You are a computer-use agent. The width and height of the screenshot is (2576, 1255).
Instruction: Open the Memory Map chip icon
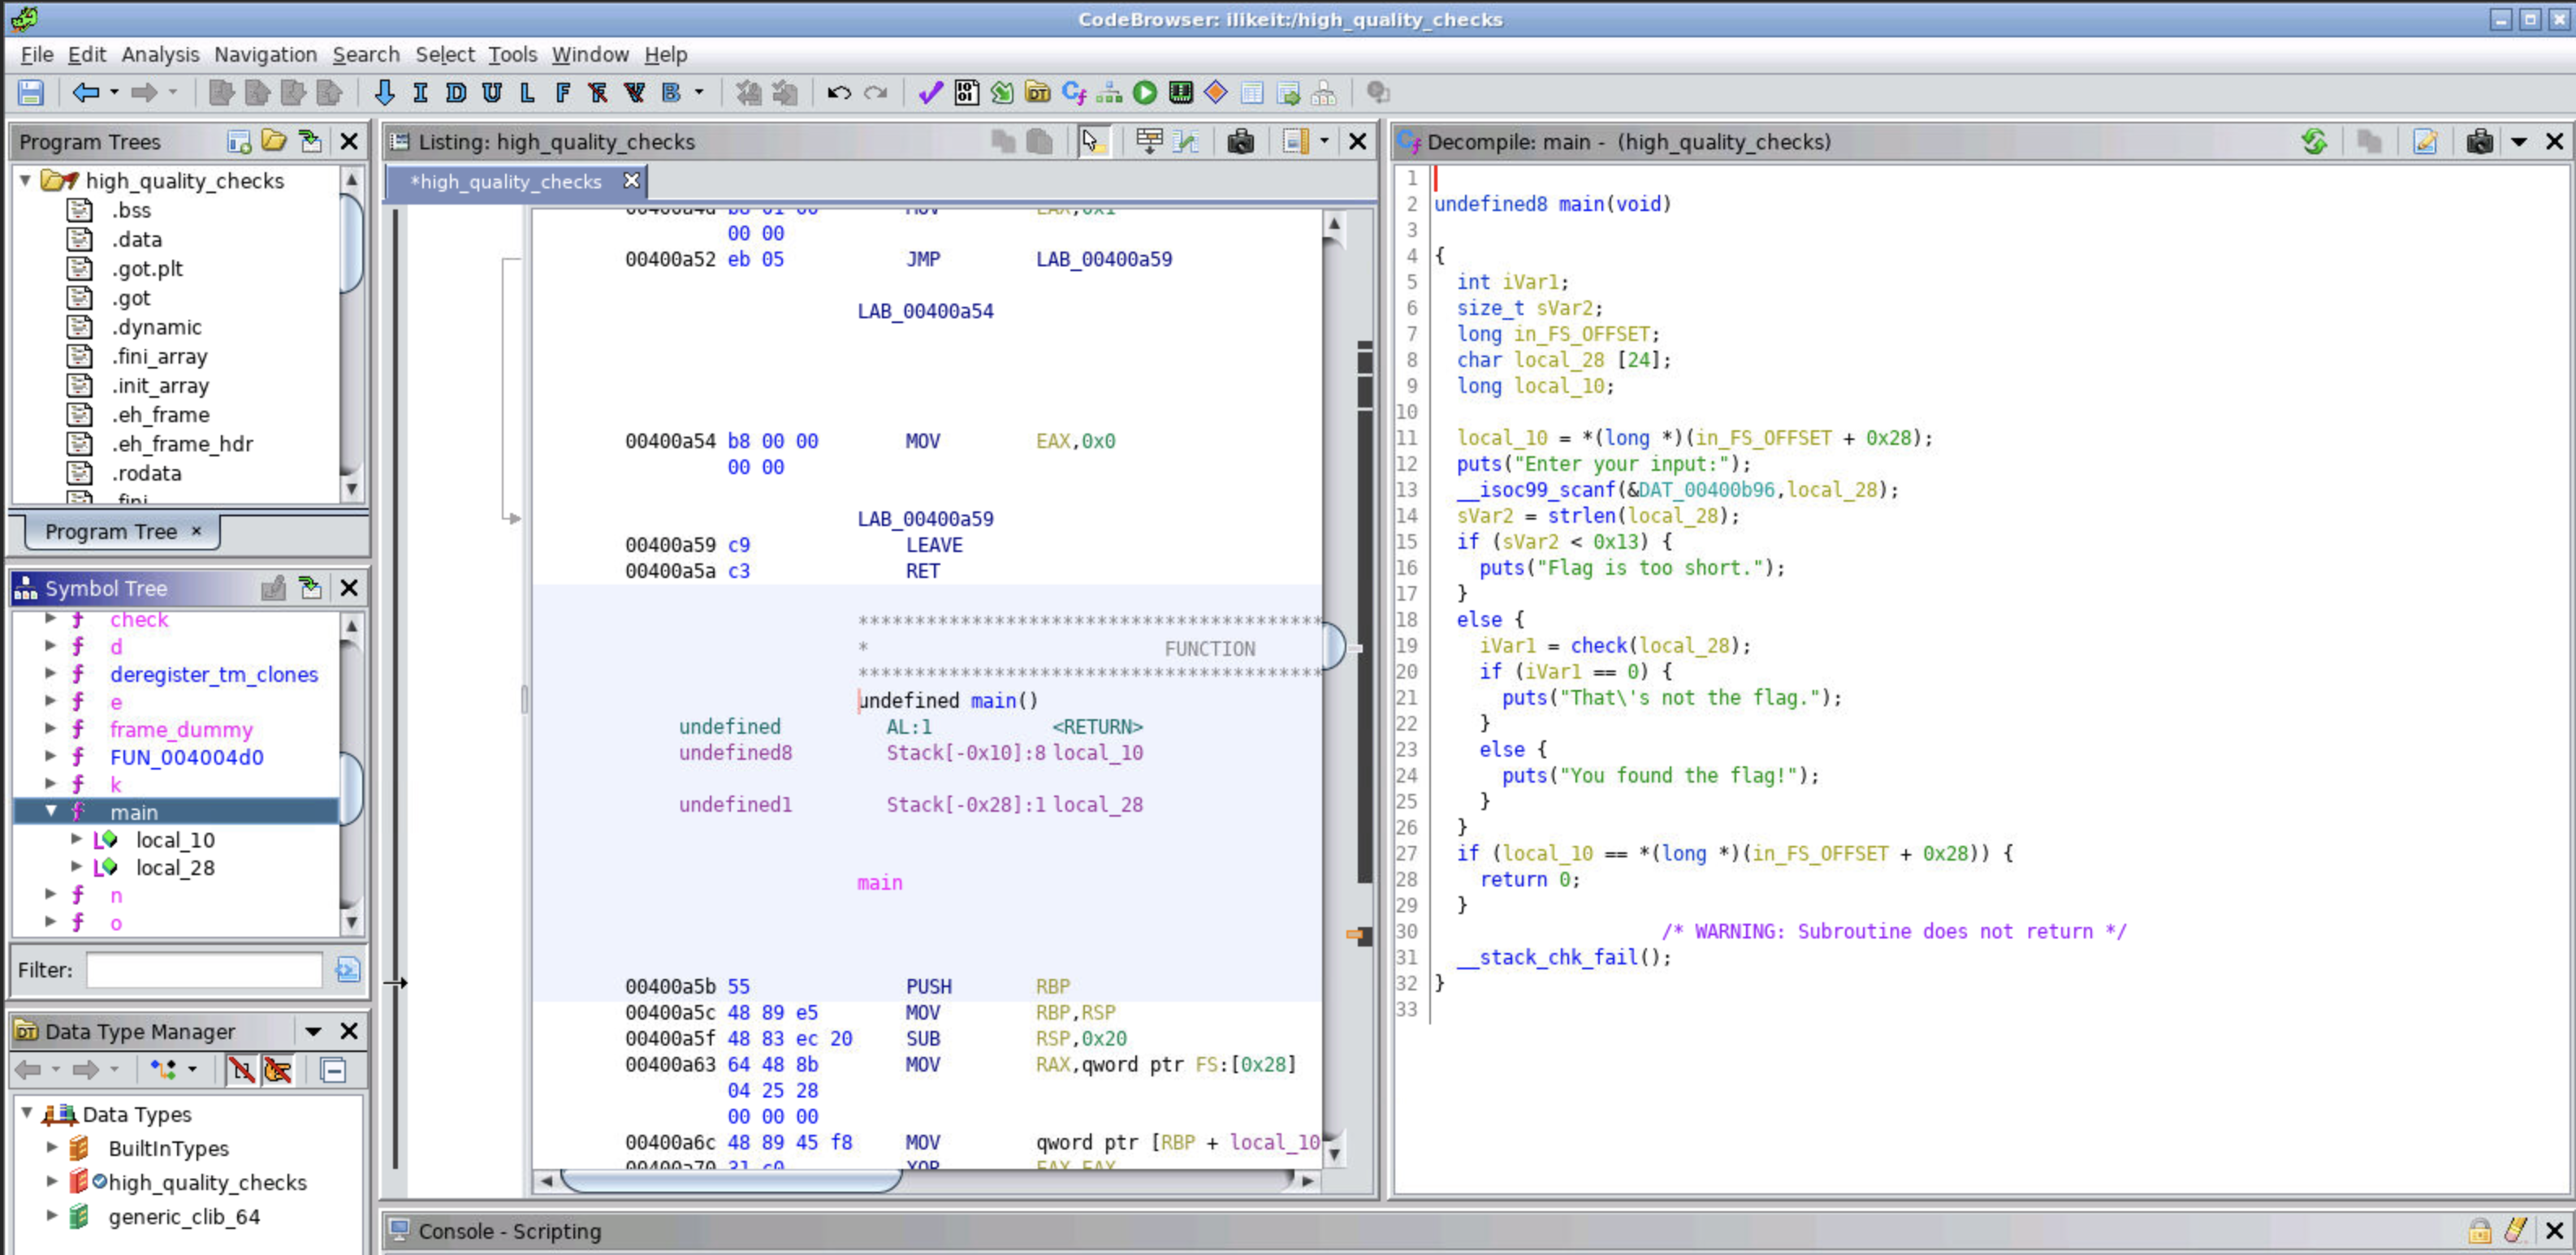pos(1181,93)
